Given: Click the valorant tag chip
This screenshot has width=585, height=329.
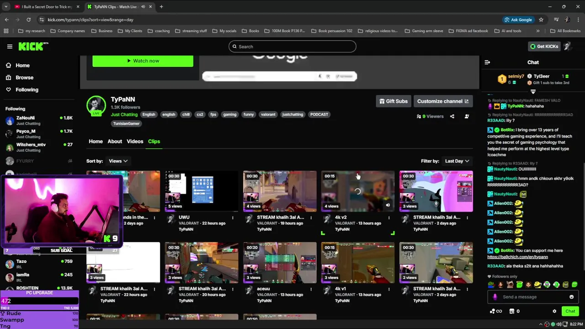Looking at the screenshot, I should coord(268,115).
